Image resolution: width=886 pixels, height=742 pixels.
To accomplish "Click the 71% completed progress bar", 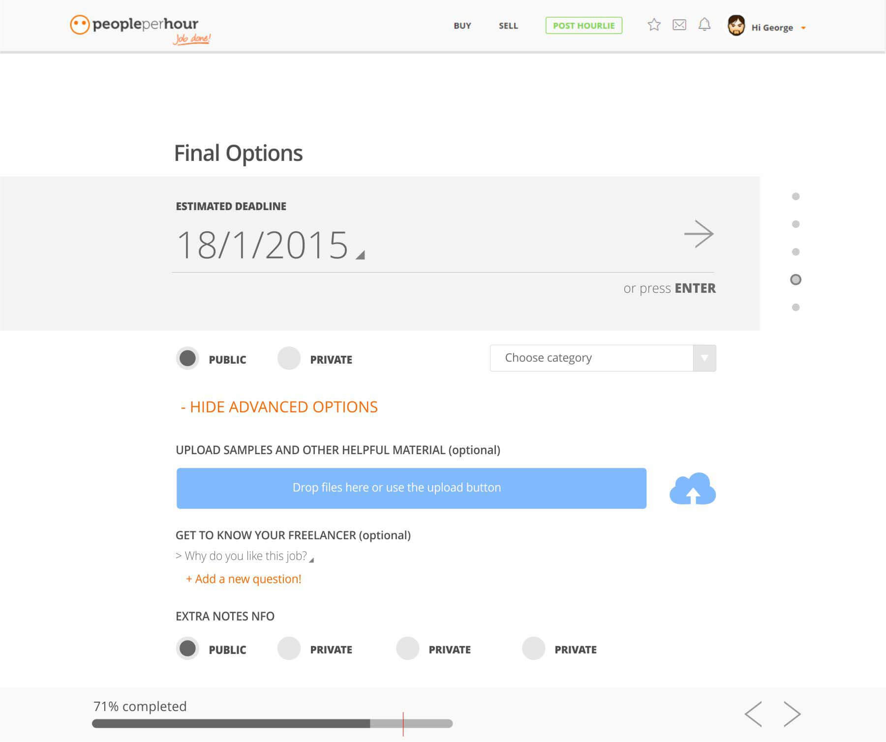I will click(x=272, y=723).
